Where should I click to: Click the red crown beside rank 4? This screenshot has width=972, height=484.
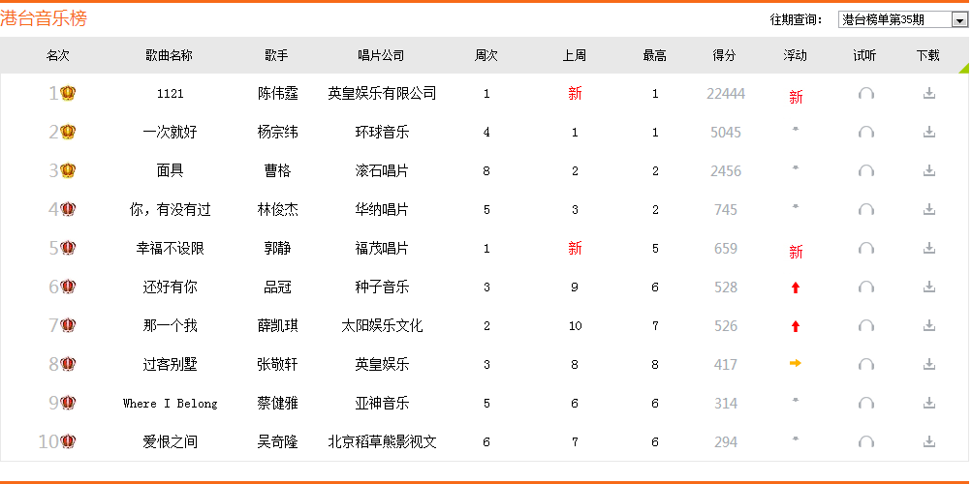pos(68,209)
